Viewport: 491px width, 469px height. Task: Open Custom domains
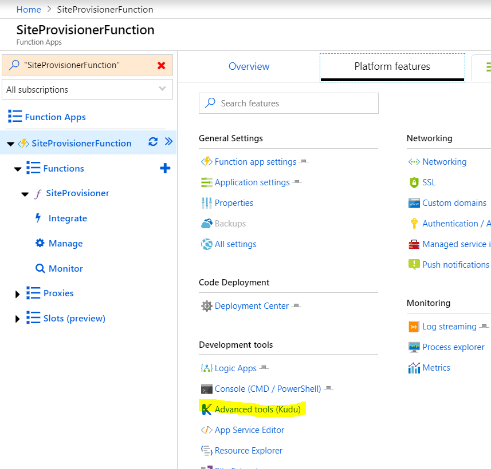click(x=454, y=203)
